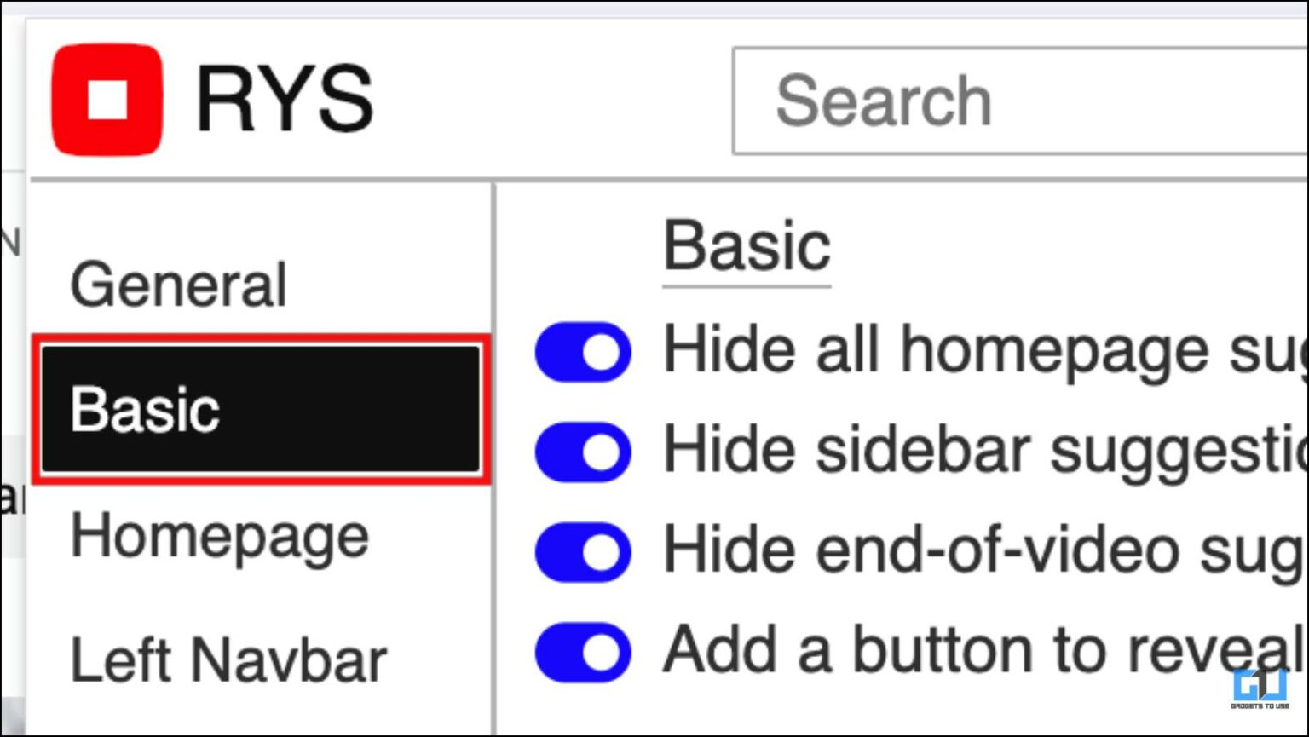Disable 'Hide sidebar suggestions'
This screenshot has width=1309, height=737.
point(582,452)
